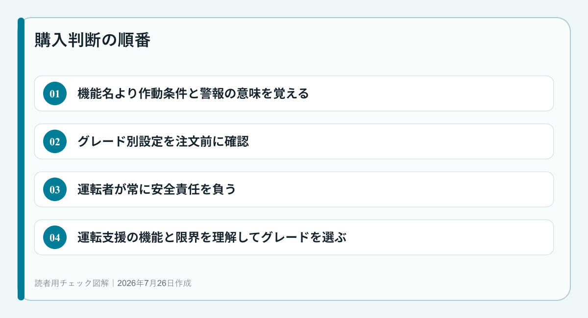Select the teal 03 number badge
This screenshot has height=318, width=588.
[55, 189]
